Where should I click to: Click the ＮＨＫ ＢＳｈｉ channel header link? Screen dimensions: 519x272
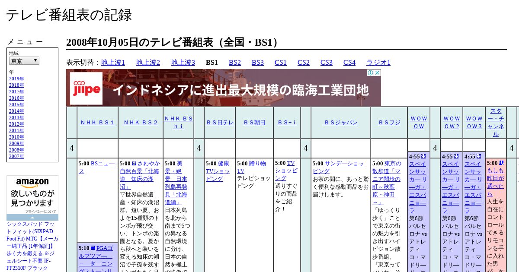(179, 123)
